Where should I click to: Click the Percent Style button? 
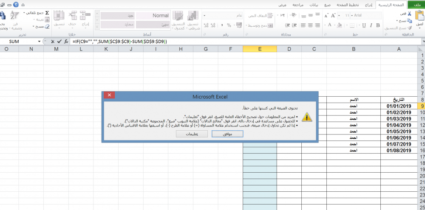click(x=229, y=25)
